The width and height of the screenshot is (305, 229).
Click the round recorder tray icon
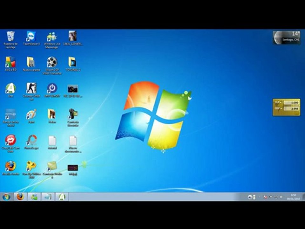(x=250, y=197)
